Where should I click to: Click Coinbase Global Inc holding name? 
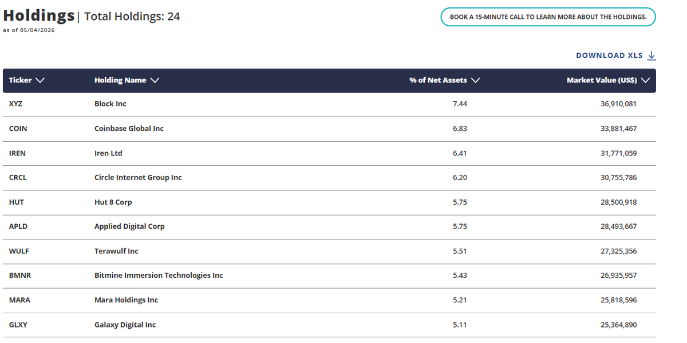tap(129, 129)
